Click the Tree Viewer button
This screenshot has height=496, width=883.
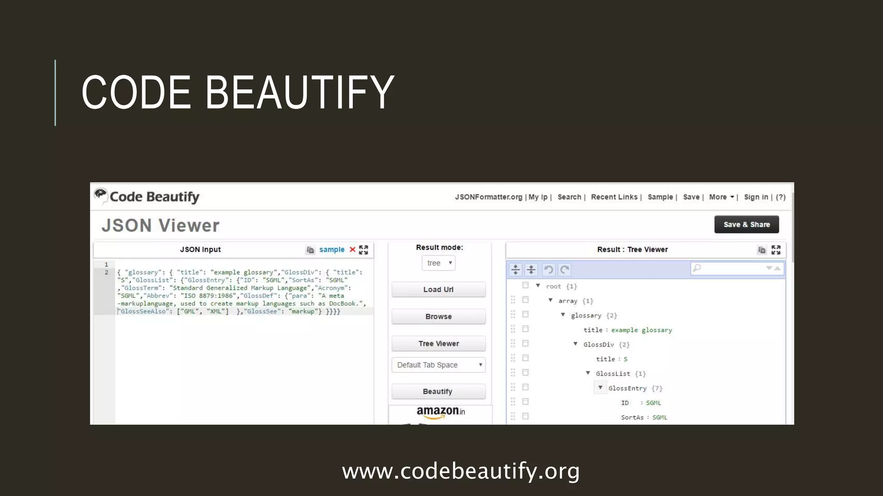pyautogui.click(x=438, y=344)
